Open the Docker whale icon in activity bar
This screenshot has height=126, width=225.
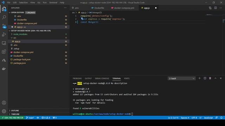4,69
